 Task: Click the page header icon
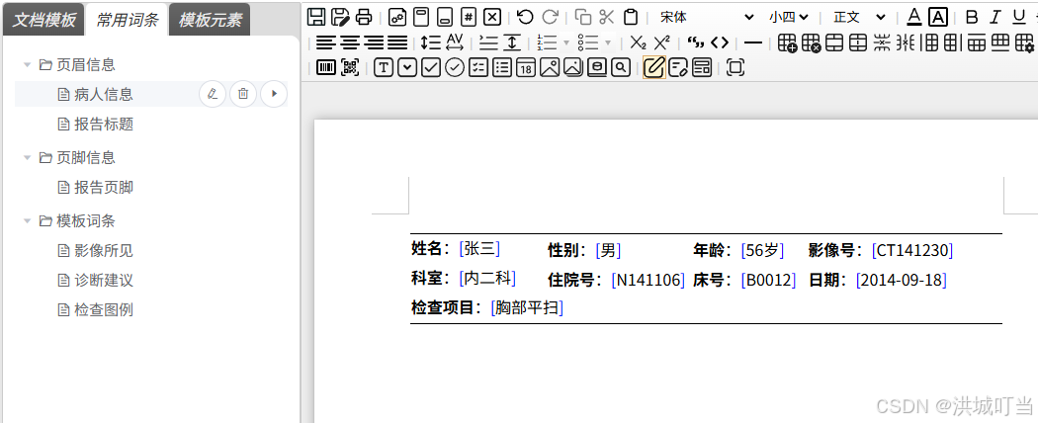point(421,17)
